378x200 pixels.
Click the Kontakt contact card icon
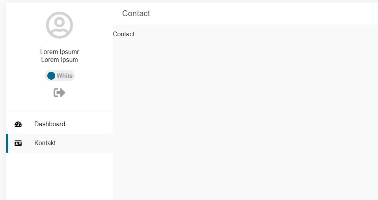click(x=18, y=143)
